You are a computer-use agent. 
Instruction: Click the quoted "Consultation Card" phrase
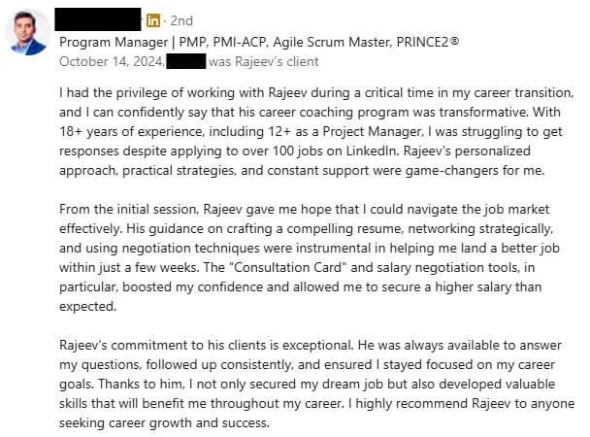coord(288,268)
